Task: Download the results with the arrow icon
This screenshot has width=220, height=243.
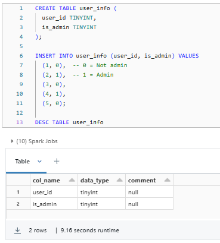Action: 17,231
